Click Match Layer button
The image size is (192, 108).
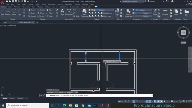[106, 16]
